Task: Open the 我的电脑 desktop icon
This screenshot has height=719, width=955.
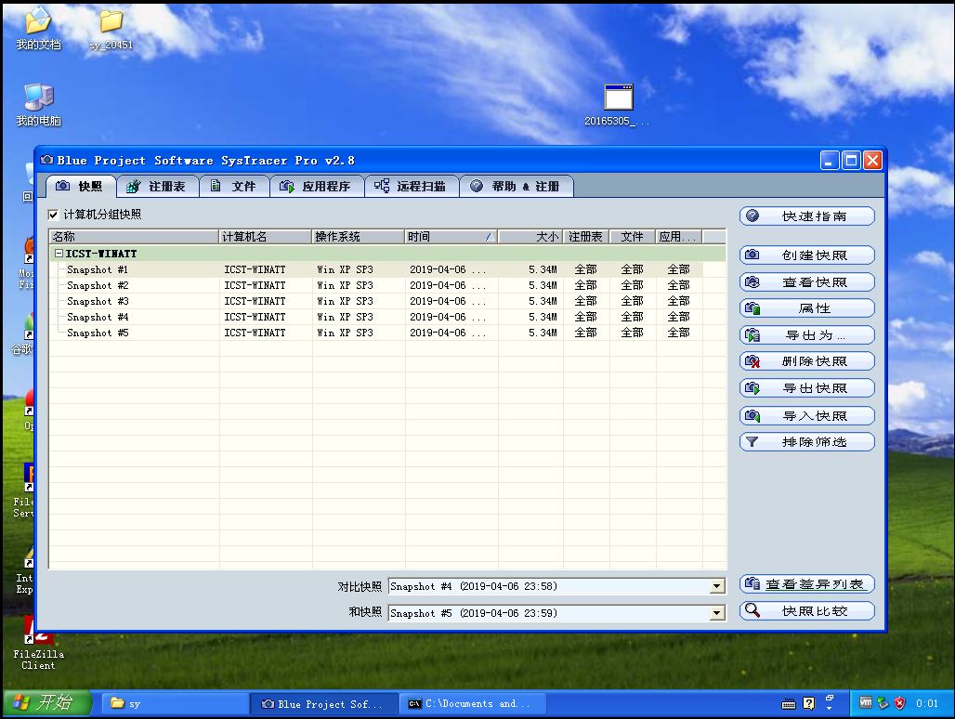Action: (38, 105)
